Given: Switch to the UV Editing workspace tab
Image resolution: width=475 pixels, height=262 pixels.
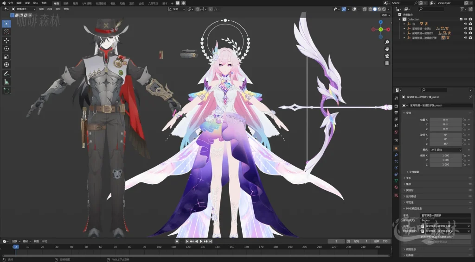Looking at the screenshot, I should [x=87, y=3].
